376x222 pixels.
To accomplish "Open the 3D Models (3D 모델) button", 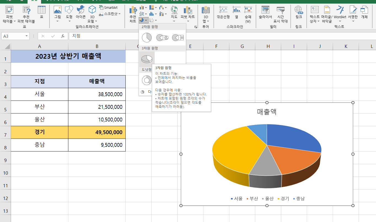I will 92,14.
